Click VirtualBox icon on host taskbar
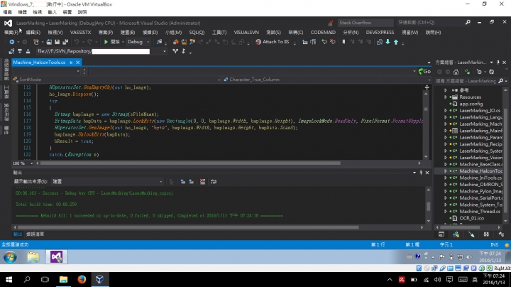511x287 pixels. 100,279
